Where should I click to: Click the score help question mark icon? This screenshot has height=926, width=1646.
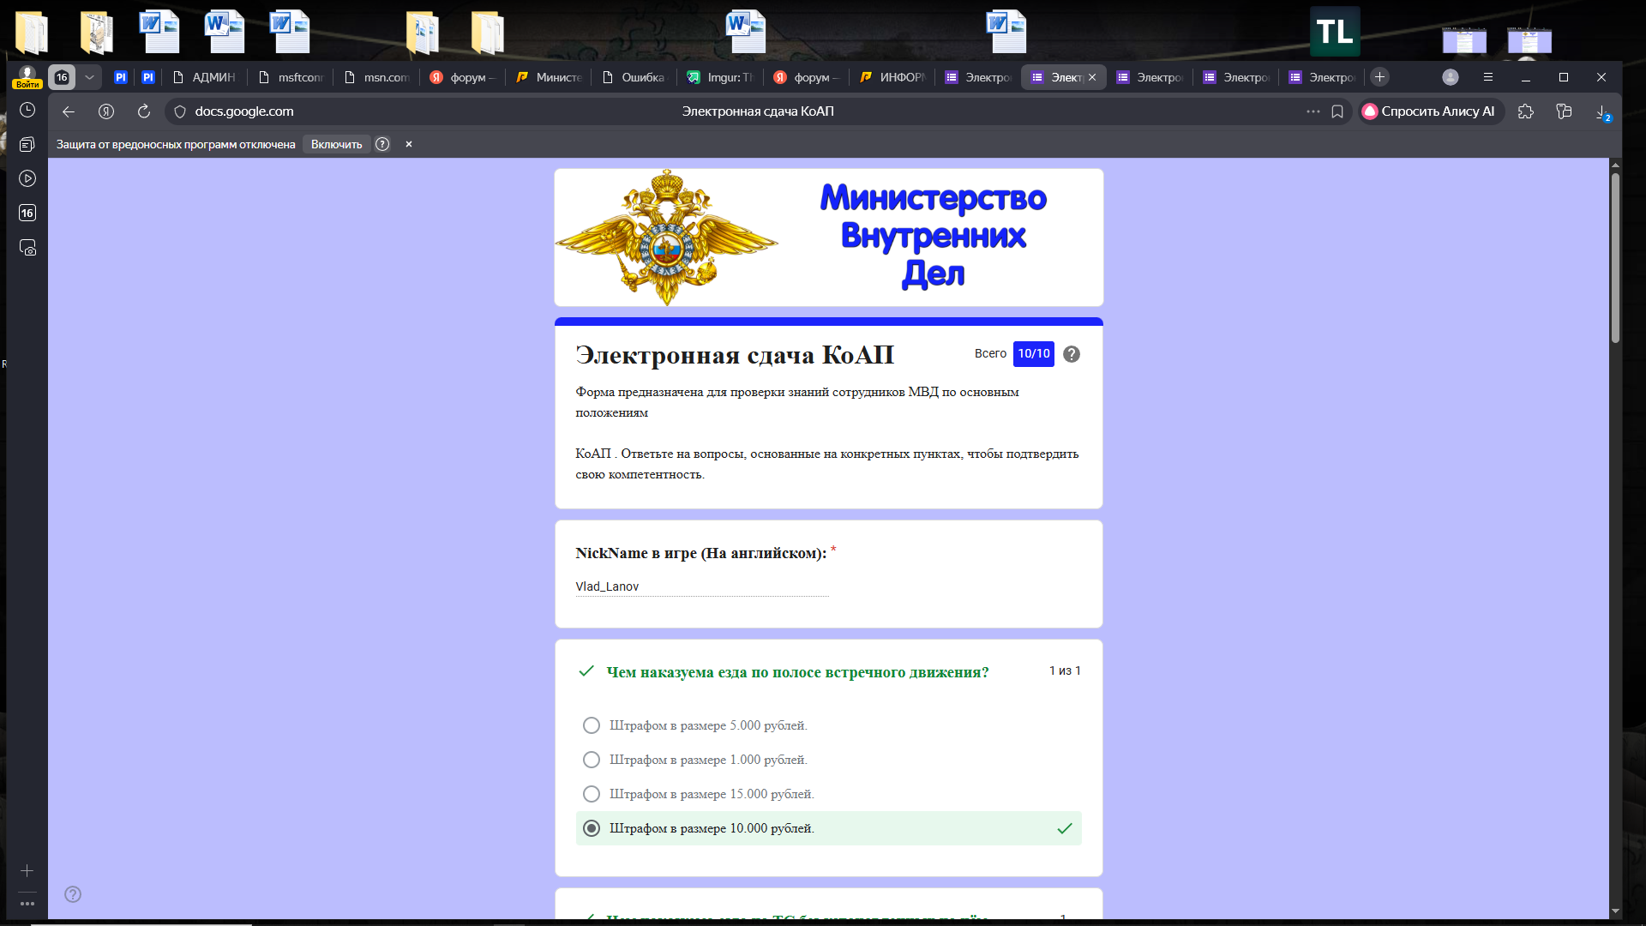click(1072, 354)
